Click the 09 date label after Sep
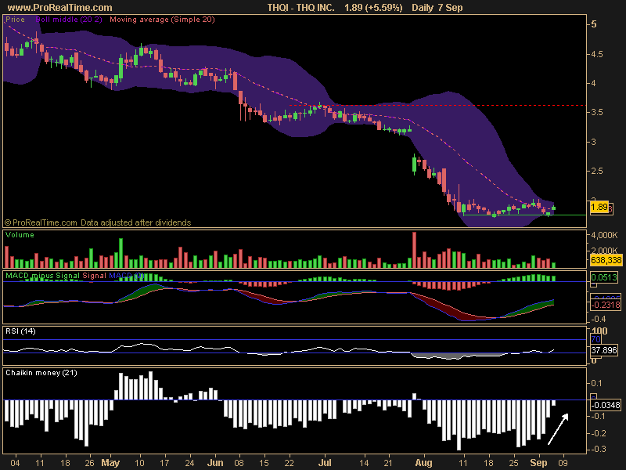 click(563, 463)
